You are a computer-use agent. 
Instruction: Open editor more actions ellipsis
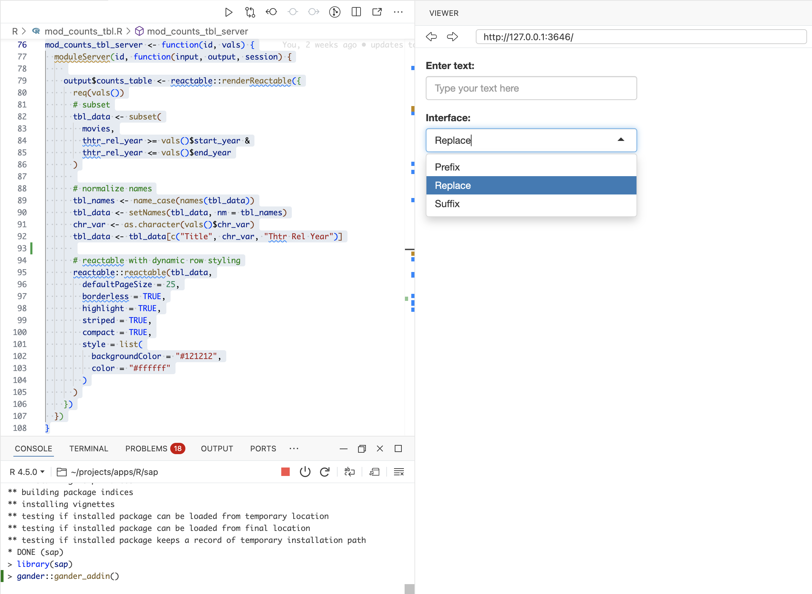click(398, 12)
